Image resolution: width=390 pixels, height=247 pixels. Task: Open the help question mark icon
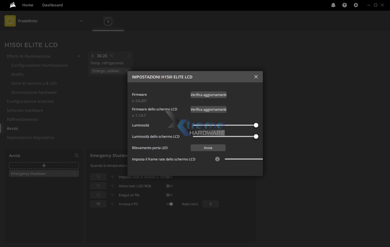tap(345, 5)
